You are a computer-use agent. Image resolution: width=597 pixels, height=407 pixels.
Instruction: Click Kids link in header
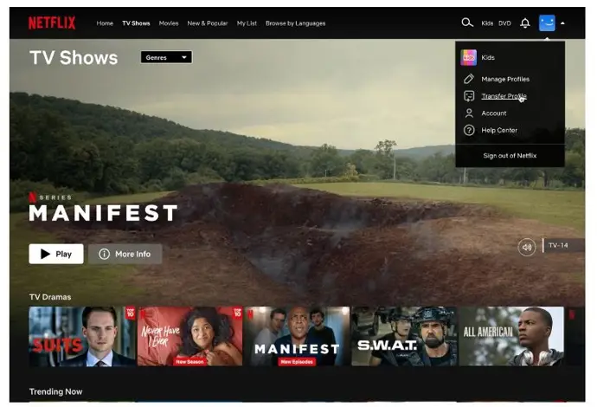point(487,23)
